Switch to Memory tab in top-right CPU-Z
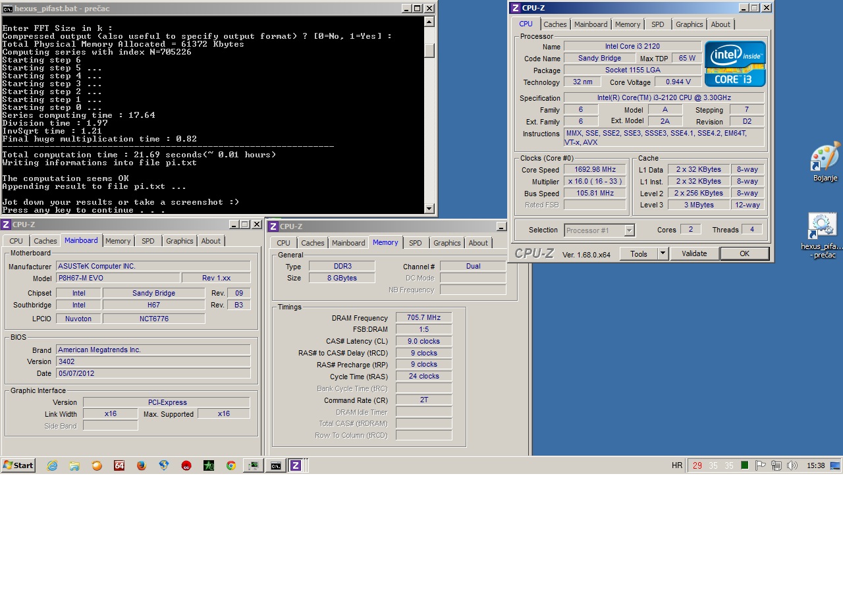The image size is (843, 607). 628,24
